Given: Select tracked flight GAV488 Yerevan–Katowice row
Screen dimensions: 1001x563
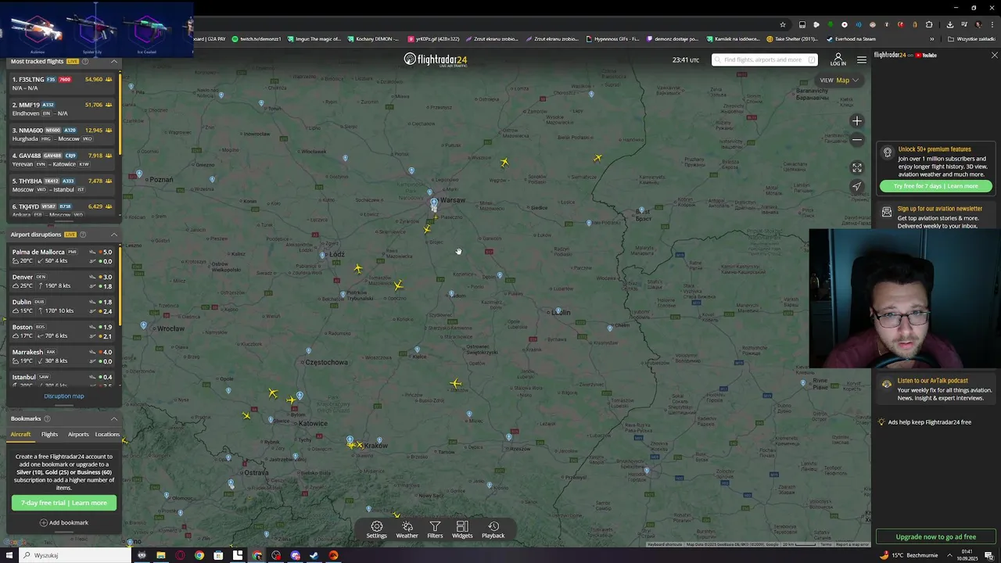Looking at the screenshot, I should click(x=62, y=160).
